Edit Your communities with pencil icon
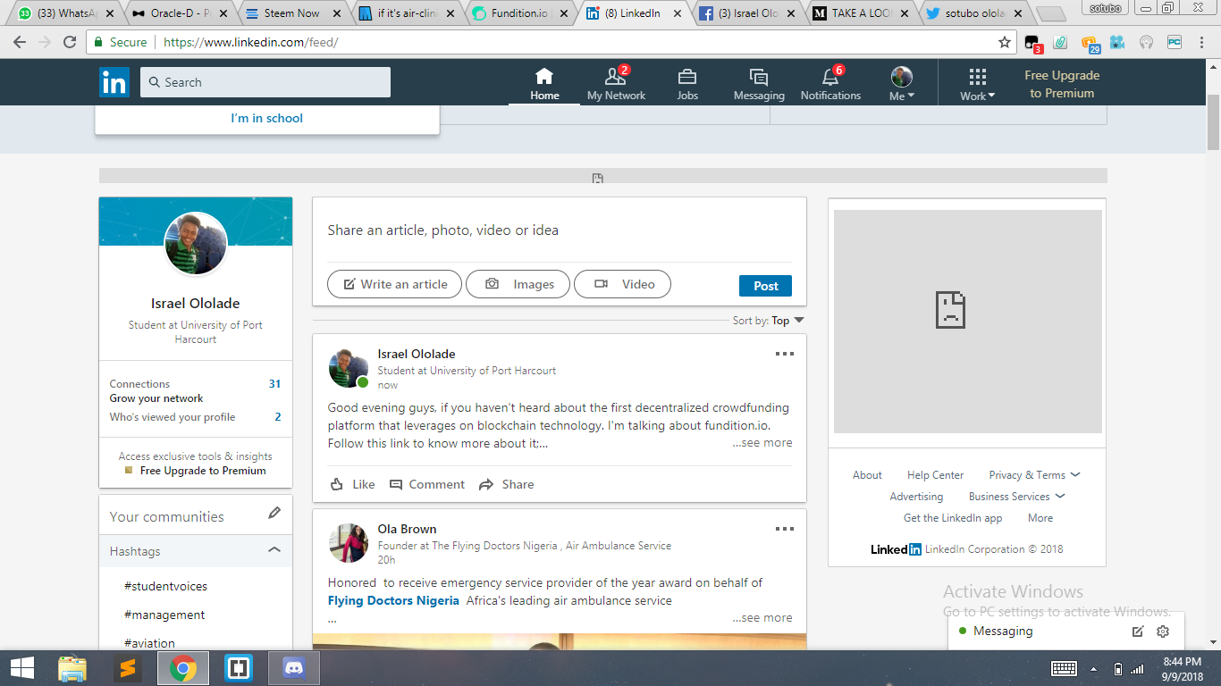Viewport: 1221px width, 686px height. 274,514
